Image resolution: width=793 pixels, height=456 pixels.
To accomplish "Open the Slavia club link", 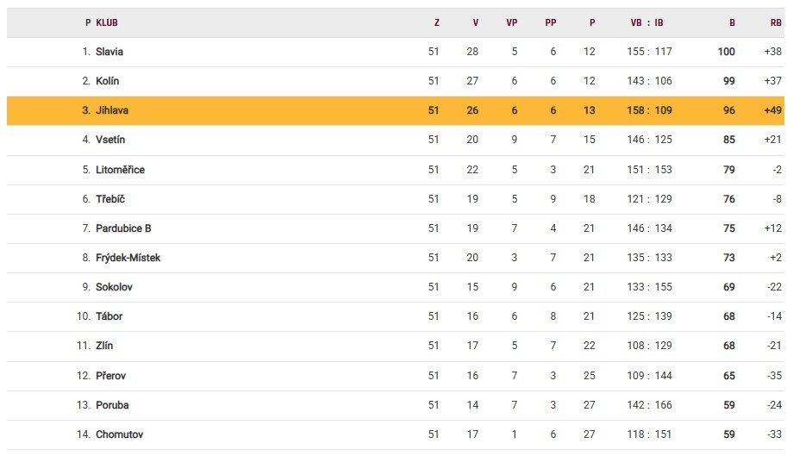I will tap(109, 52).
